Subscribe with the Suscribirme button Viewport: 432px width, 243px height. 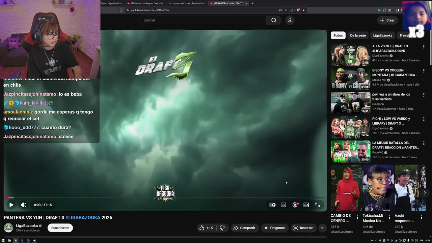coord(60,228)
